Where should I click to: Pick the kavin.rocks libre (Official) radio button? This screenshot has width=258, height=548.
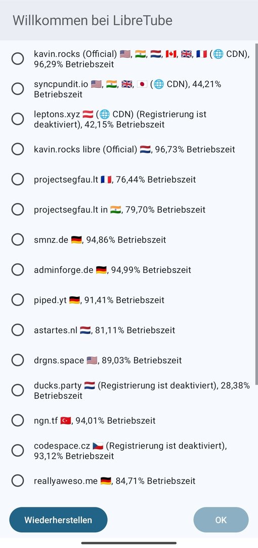[17, 149]
